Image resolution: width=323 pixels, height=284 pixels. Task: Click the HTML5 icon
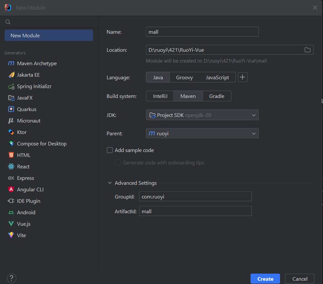(x=11, y=155)
